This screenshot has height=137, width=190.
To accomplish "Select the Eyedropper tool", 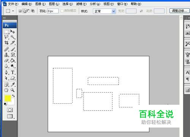I will (x=13, y=84).
